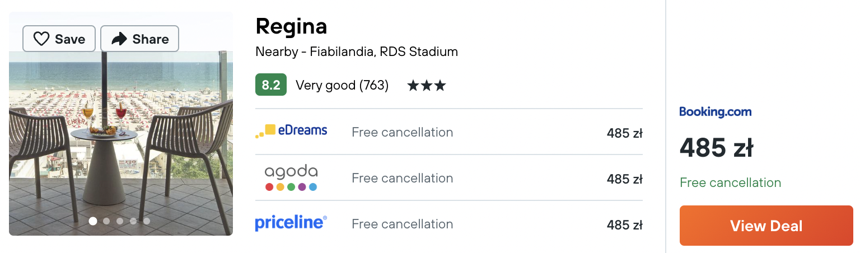Click the share arrow icon
Viewport: 860px width, 253px height.
click(119, 39)
